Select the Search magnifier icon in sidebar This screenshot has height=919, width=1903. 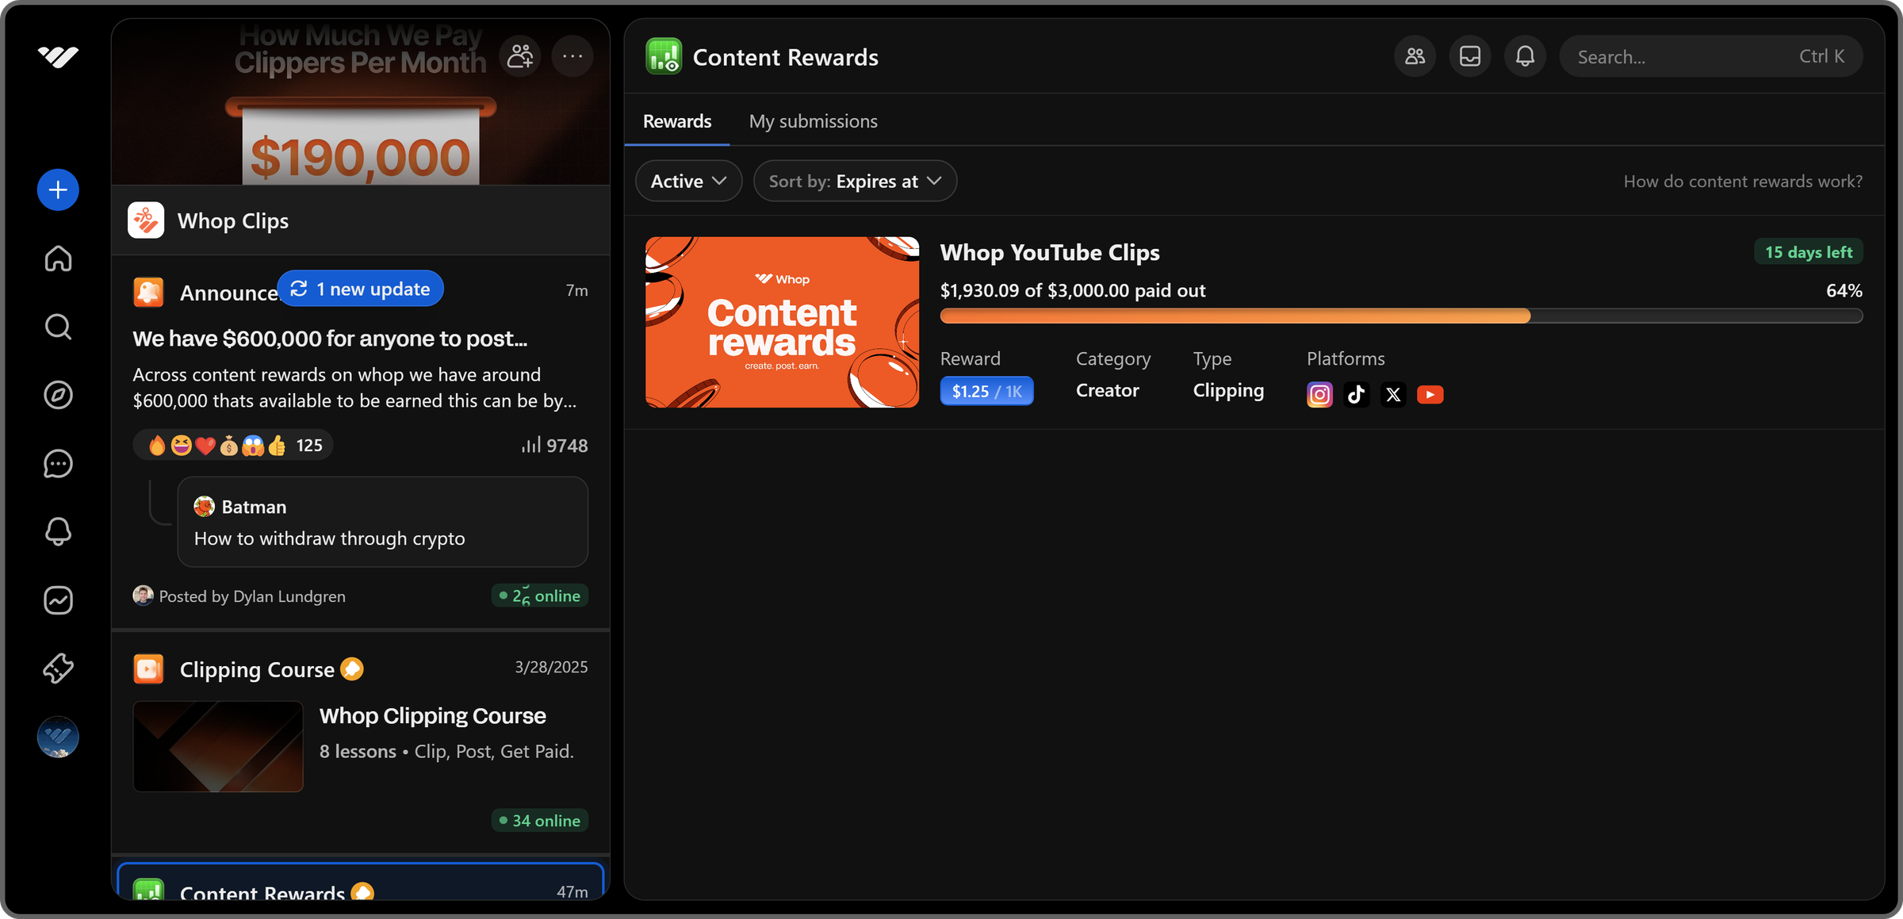pyautogui.click(x=57, y=327)
